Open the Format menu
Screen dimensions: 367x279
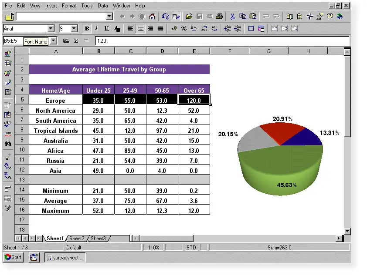[x=69, y=6]
